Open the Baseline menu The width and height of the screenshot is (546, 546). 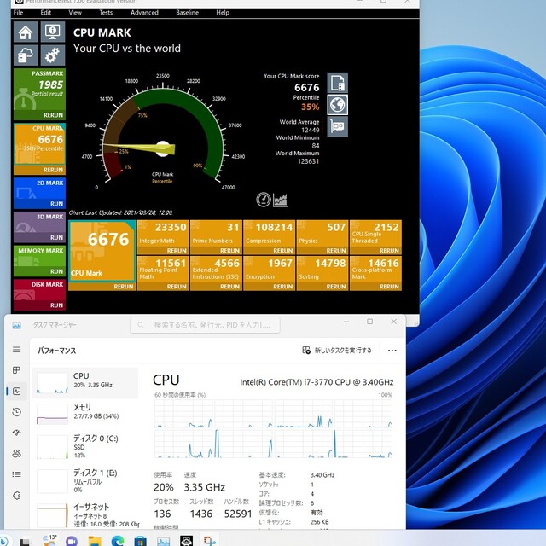pos(188,13)
